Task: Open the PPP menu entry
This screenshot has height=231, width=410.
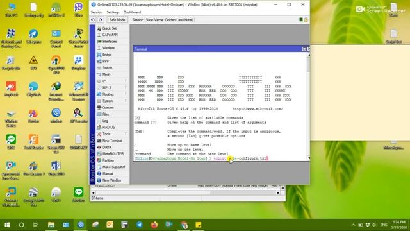Action: [105, 61]
